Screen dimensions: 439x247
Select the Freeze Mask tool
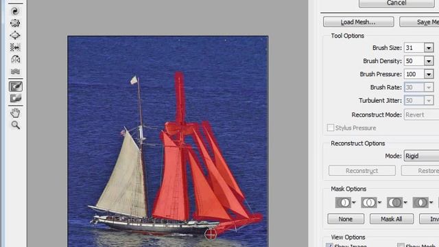15,86
